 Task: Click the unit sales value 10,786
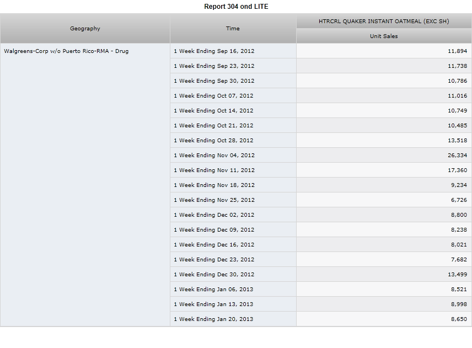pyautogui.click(x=457, y=81)
